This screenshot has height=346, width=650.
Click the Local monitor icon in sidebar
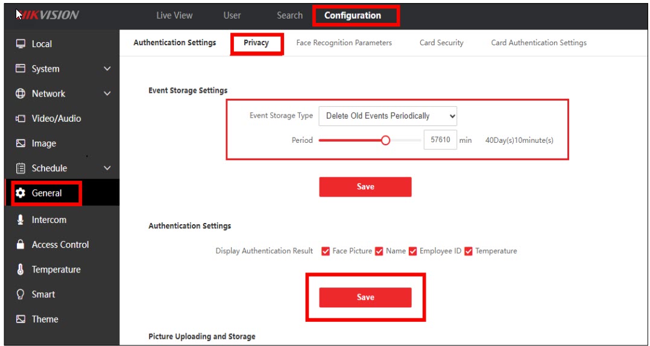21,44
